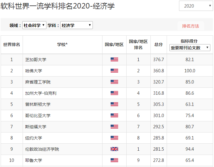
Task: Open the 加州大学-伯克利 school link
Action: [x=41, y=93]
